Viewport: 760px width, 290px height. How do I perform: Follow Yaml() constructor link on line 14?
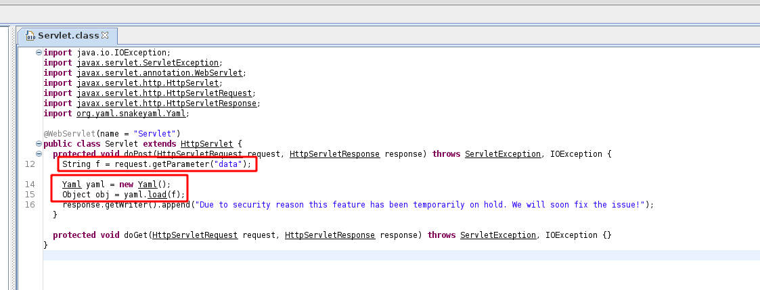click(148, 185)
